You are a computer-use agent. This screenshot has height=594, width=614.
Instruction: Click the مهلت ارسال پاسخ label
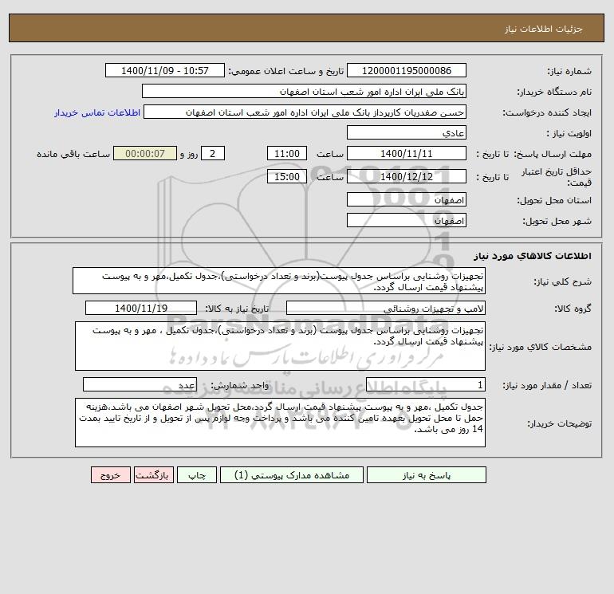pyautogui.click(x=553, y=154)
